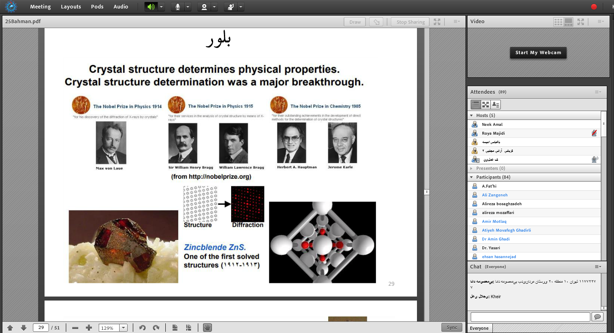Toggle full screen for Share pod
The width and height of the screenshot is (614, 333).
tap(437, 22)
